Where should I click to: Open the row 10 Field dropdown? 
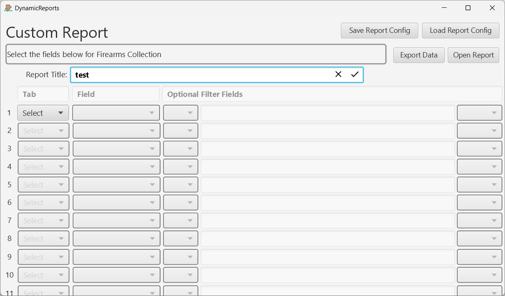click(x=116, y=275)
